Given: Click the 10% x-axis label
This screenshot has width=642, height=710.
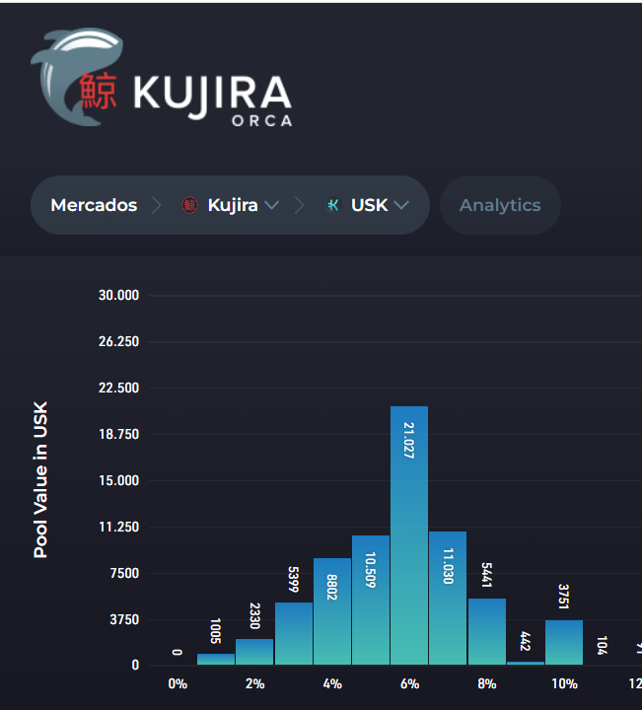Looking at the screenshot, I should pos(564,683).
